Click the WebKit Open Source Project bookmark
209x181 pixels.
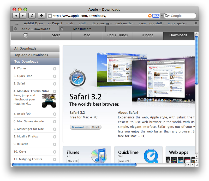[43, 23]
